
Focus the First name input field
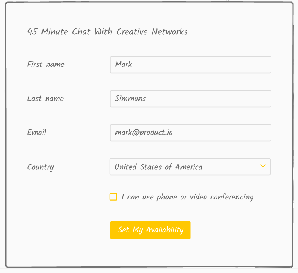(190, 65)
